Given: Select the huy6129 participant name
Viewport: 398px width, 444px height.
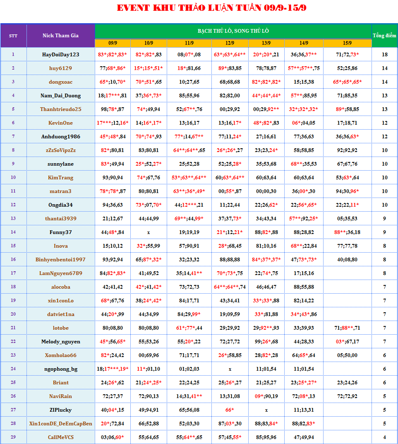Looking at the screenshot, I should tap(60, 68).
